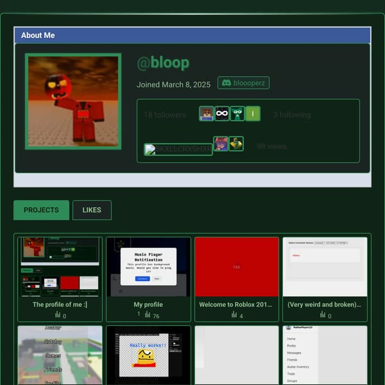Screen dimensions: 385x385
Task: Open the light green letter I follower avatar
Action: 253,114
